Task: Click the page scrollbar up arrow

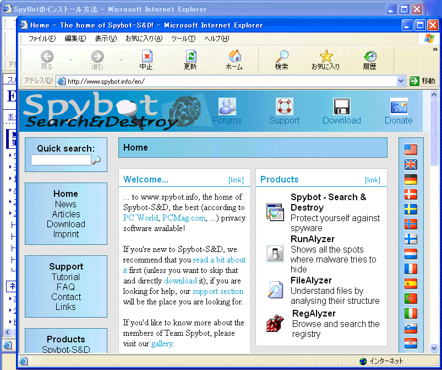Action: (x=434, y=95)
